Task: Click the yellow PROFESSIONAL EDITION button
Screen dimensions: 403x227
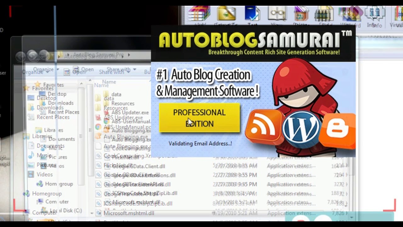Action: (x=199, y=118)
